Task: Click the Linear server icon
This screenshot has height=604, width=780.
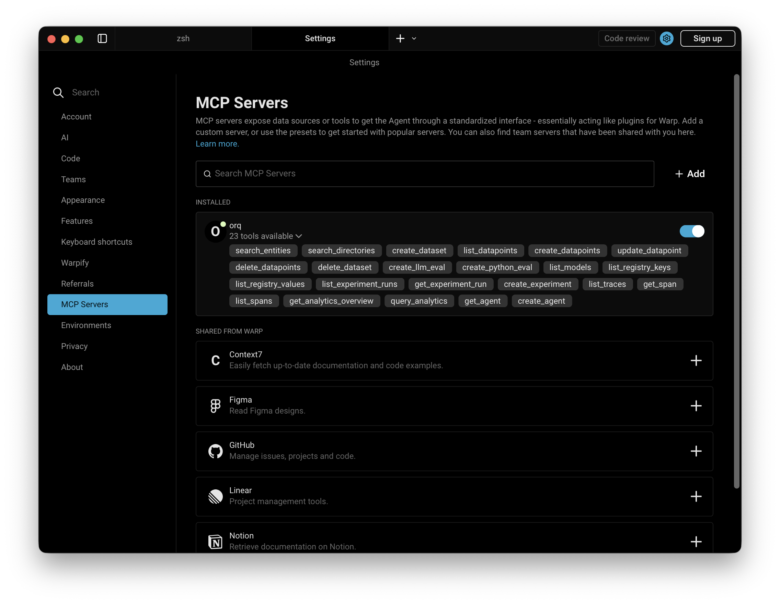Action: tap(215, 496)
